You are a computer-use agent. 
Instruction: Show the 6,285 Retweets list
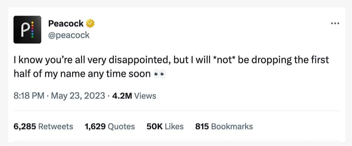pyautogui.click(x=24, y=126)
